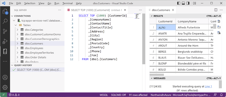Screen dimensions: 226x97
Task: Open the Accounts icon
Action: pyautogui.click(x=5, y=77)
